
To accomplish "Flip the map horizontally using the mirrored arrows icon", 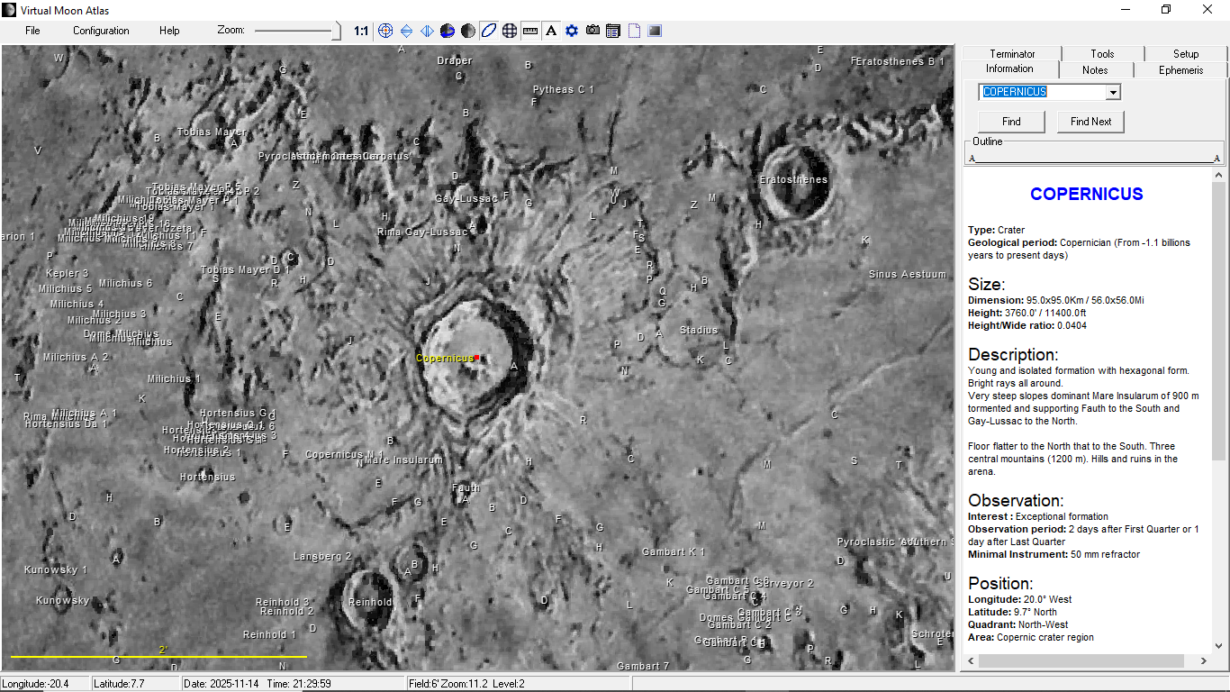I will (426, 30).
